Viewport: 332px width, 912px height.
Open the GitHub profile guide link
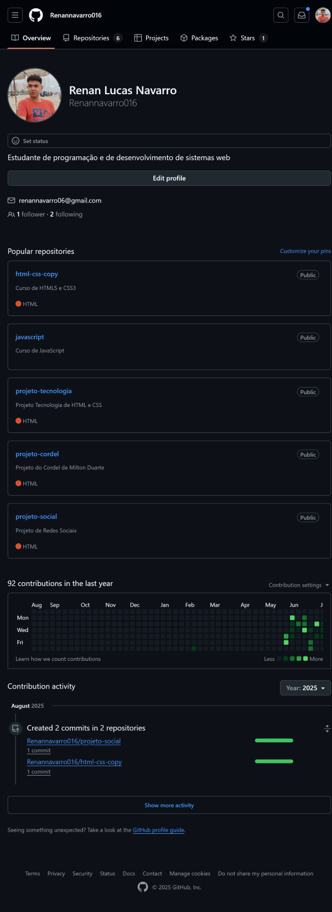[158, 830]
